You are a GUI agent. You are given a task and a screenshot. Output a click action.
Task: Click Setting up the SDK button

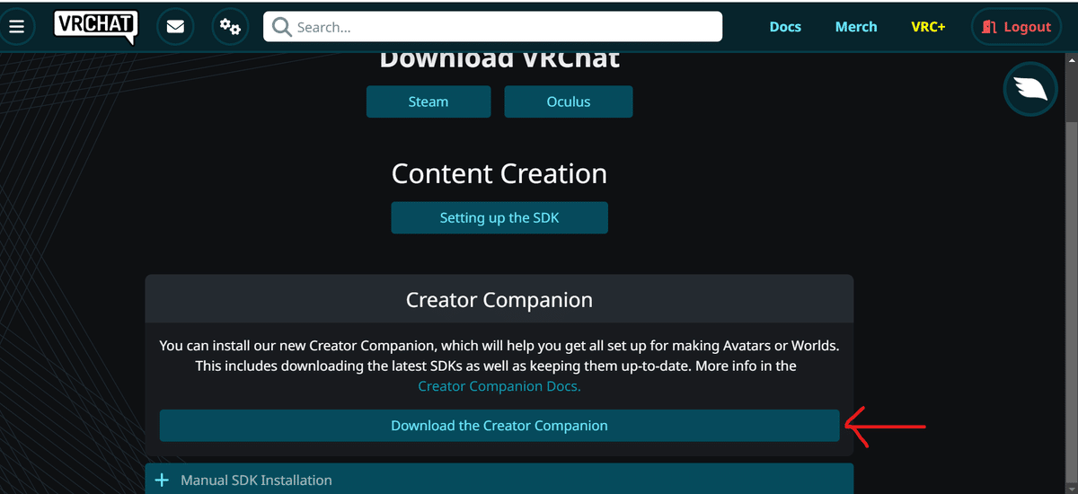[x=499, y=217]
